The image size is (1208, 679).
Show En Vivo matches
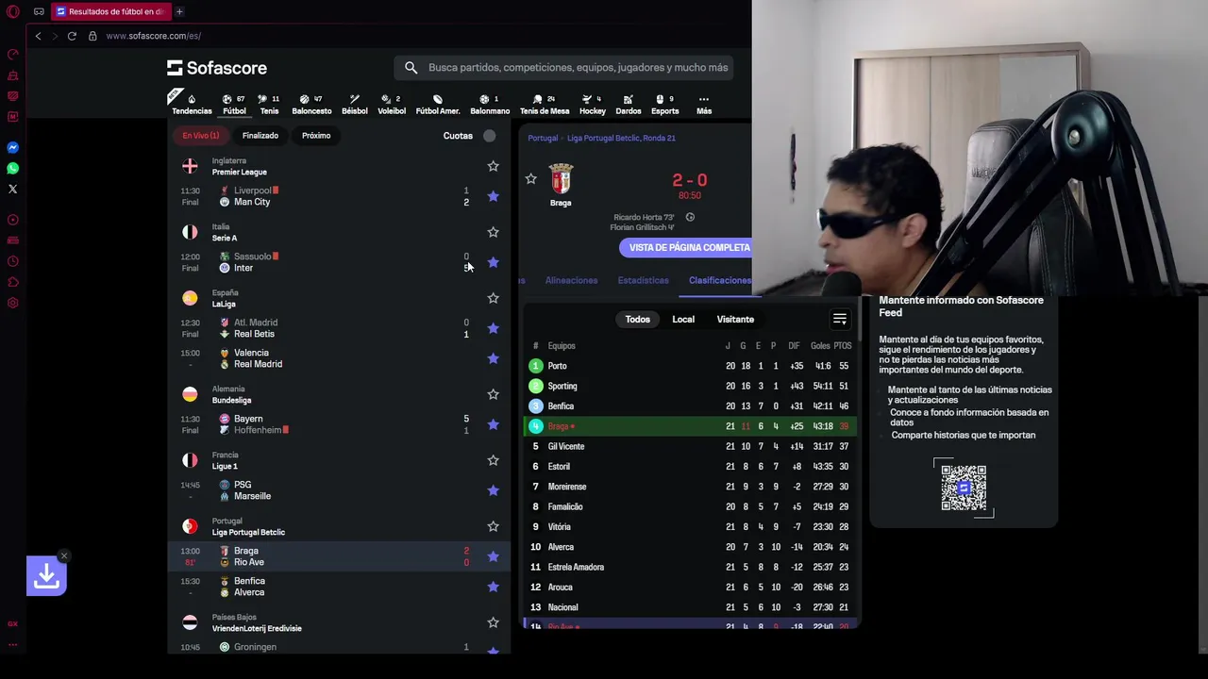[x=201, y=136]
